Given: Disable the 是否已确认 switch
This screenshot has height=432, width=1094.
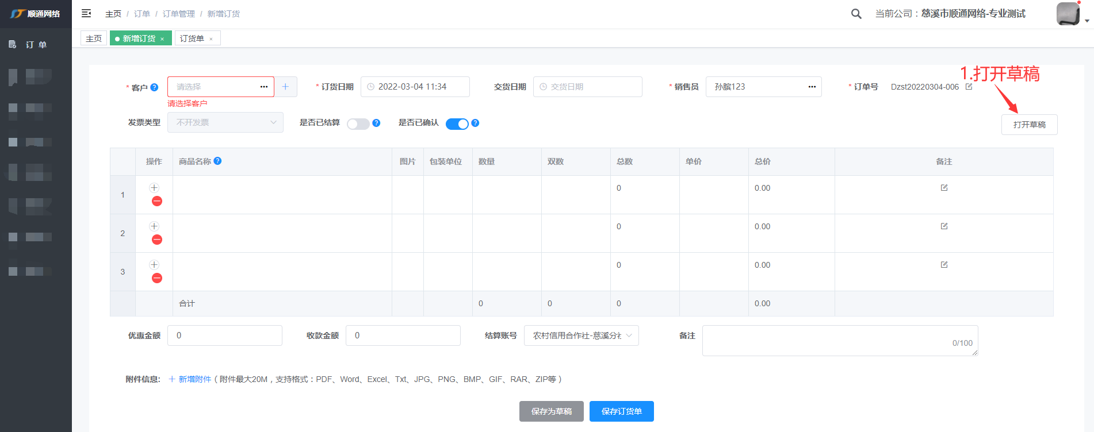Looking at the screenshot, I should point(457,124).
